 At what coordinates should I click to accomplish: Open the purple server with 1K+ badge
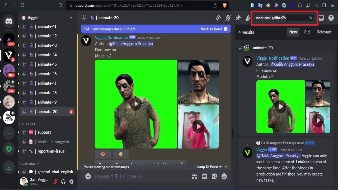pyautogui.click(x=9, y=70)
